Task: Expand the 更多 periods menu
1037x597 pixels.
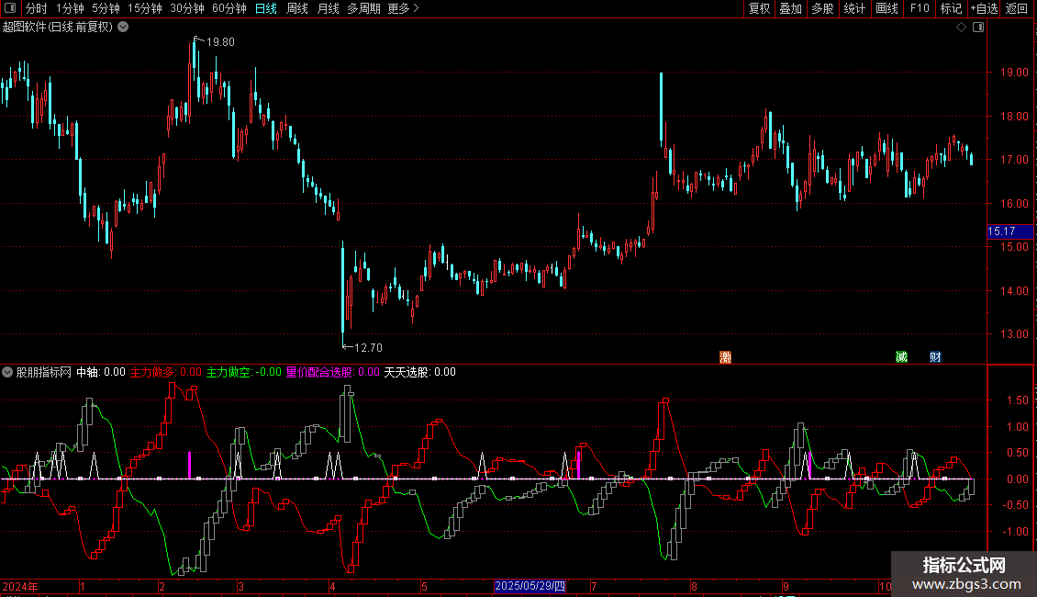Action: point(403,8)
